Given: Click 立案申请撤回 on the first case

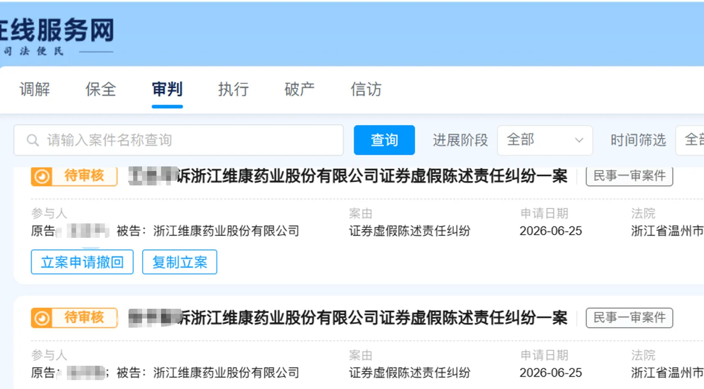Looking at the screenshot, I should [82, 262].
